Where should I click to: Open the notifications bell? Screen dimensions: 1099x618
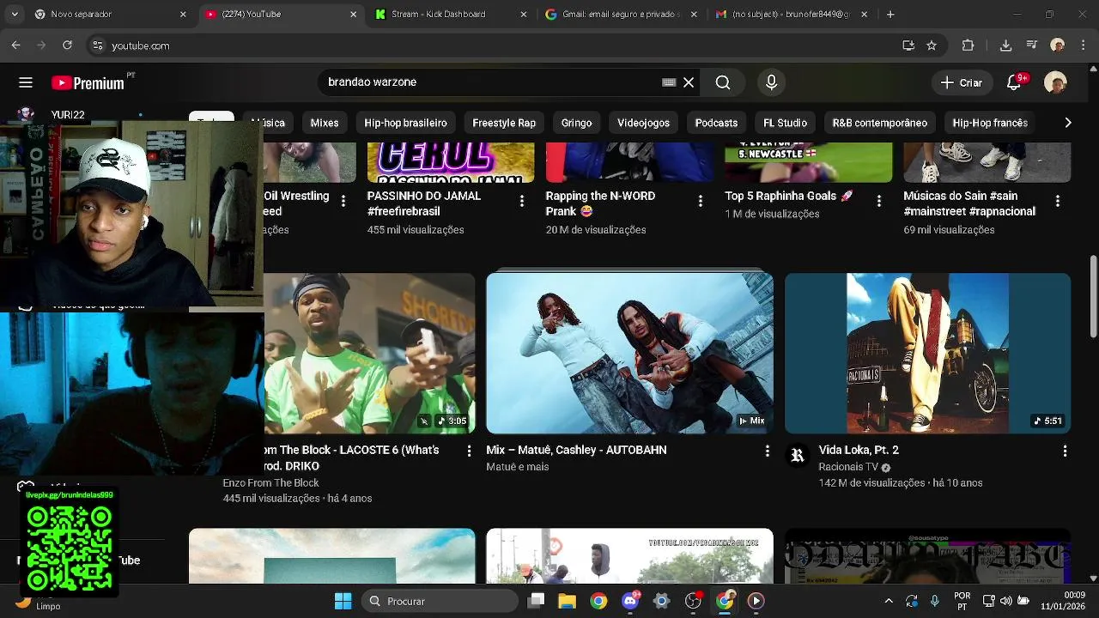tap(1014, 82)
